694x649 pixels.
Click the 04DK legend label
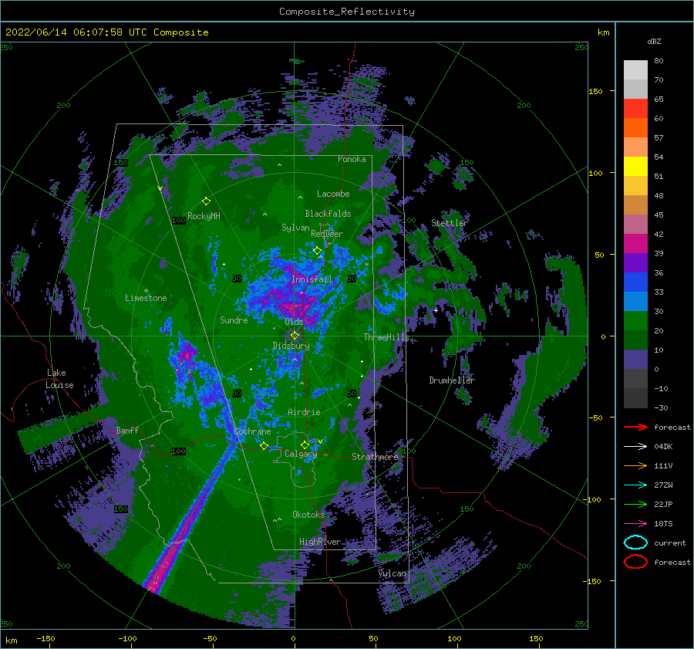click(x=663, y=447)
